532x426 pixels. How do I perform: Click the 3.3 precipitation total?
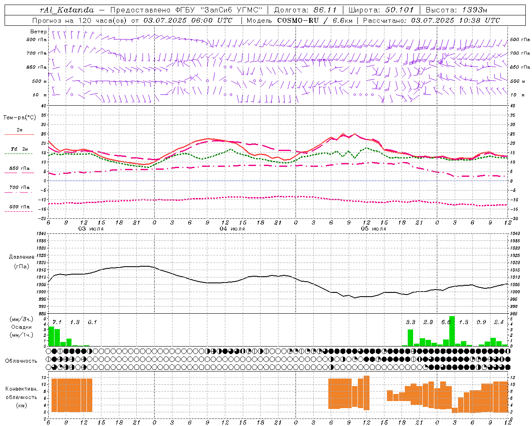pos(411,322)
